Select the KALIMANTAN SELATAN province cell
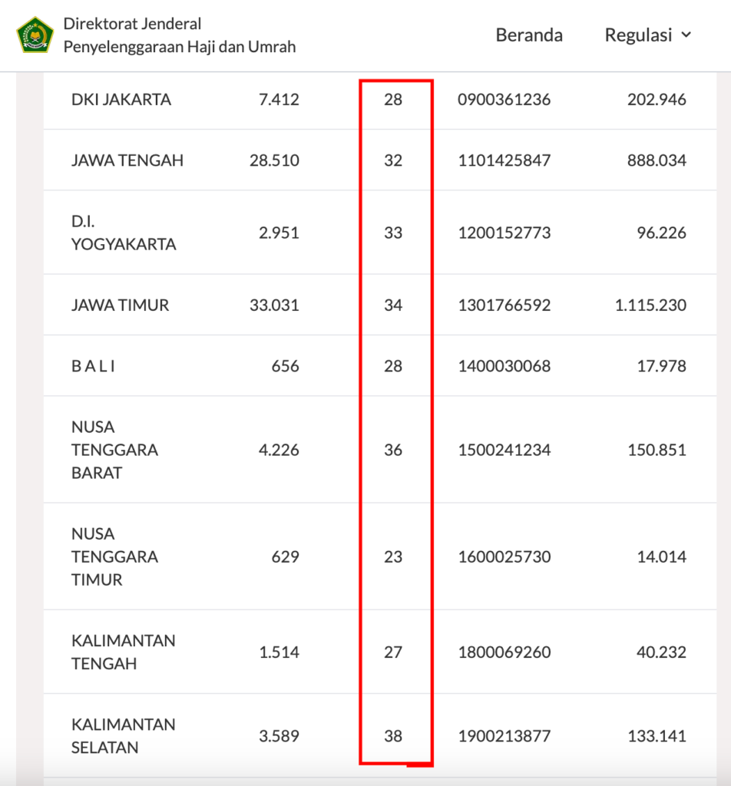Screen dimensions: 731x786 click(x=124, y=736)
